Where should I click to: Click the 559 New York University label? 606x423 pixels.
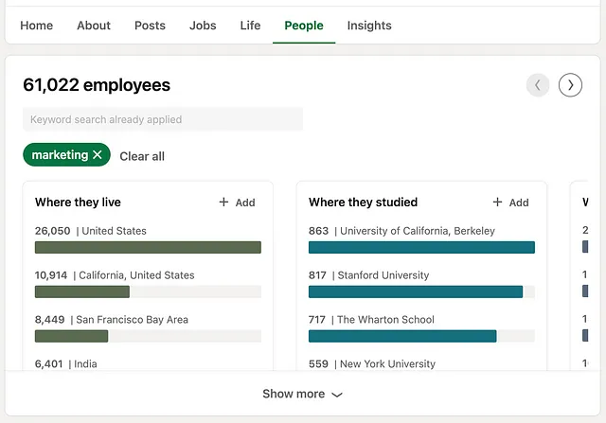click(x=372, y=364)
